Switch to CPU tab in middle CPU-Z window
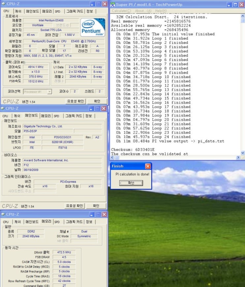The width and height of the screenshot is (245, 287). tap(5, 116)
